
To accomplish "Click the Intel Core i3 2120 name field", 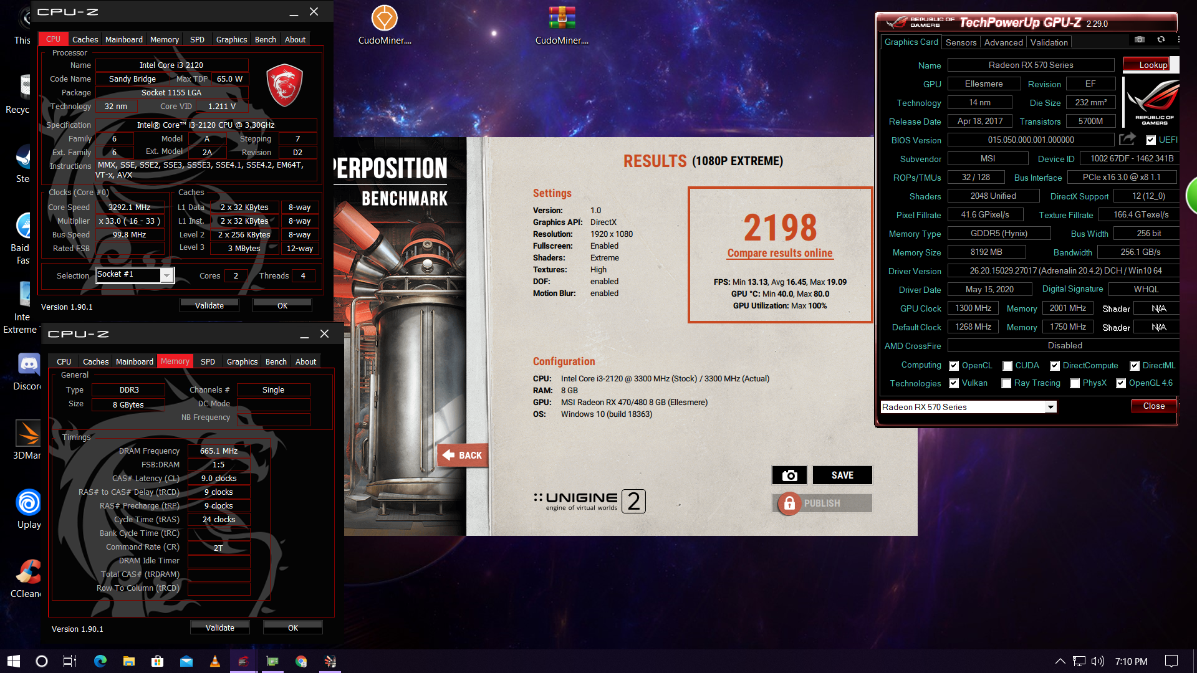I will (171, 65).
